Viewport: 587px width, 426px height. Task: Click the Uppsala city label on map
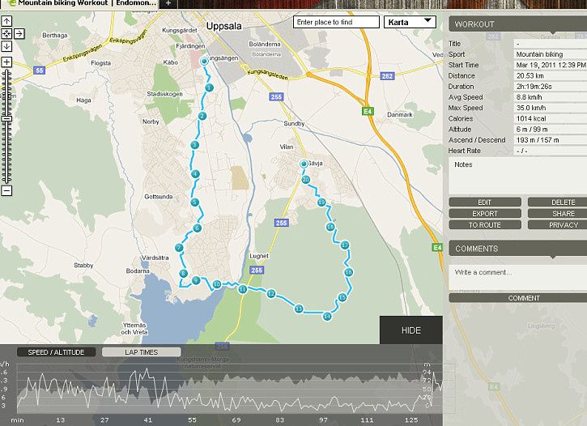[223, 26]
